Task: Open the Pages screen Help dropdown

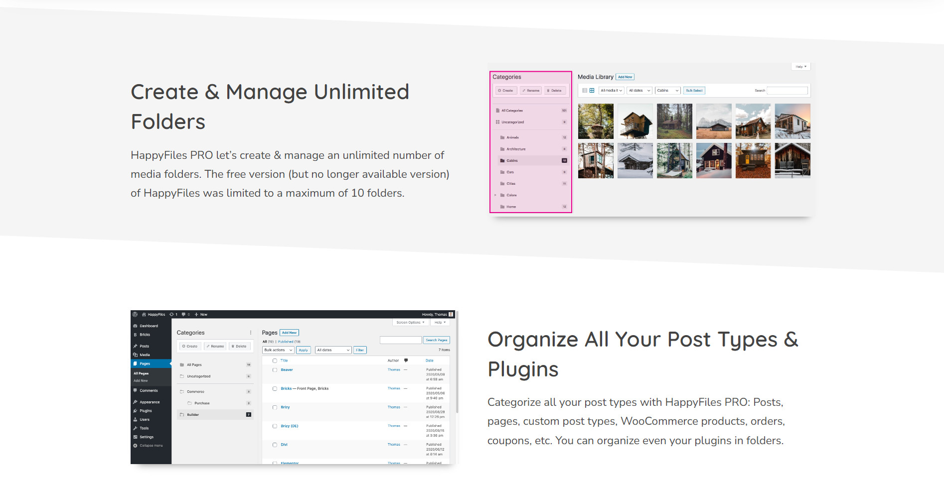Action: (440, 322)
